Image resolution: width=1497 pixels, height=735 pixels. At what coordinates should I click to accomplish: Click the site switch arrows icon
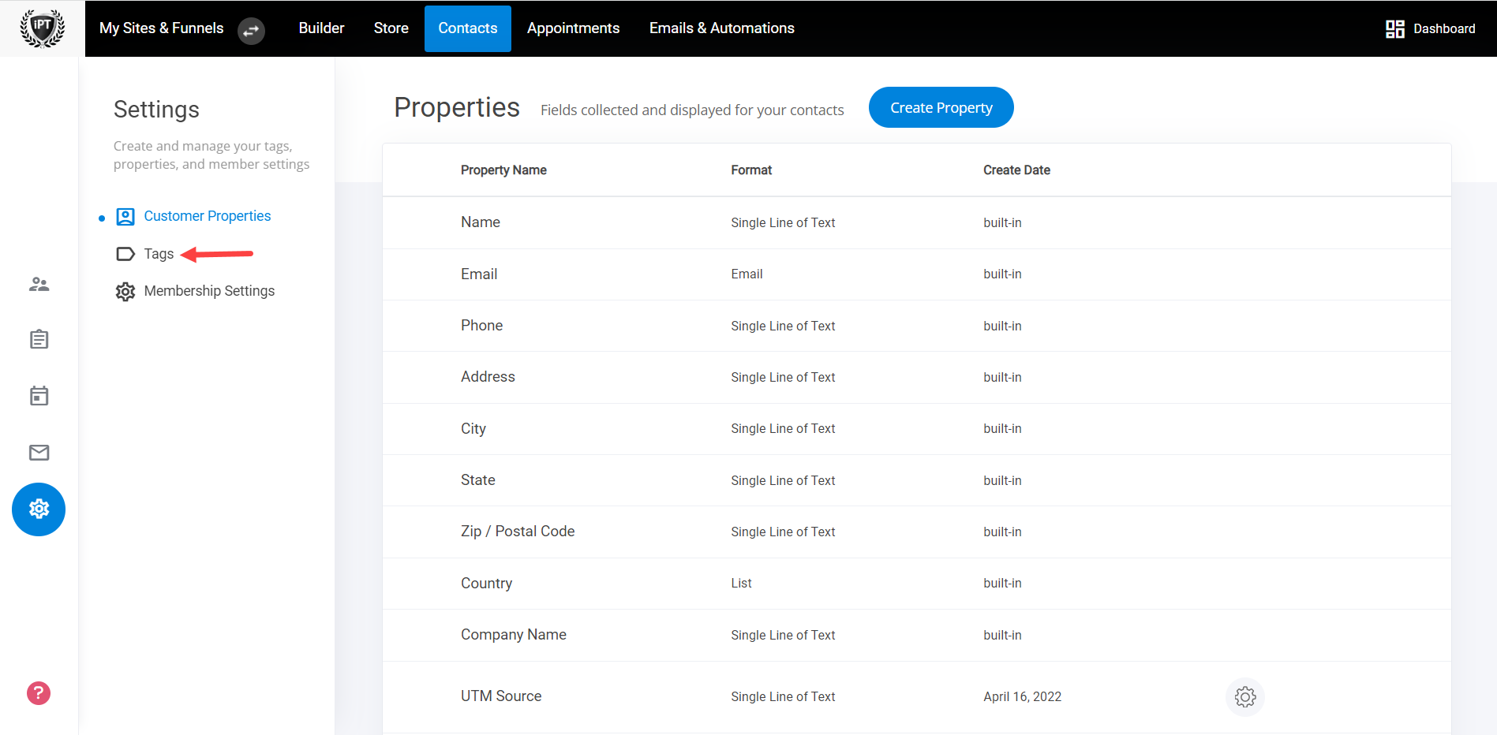point(251,31)
